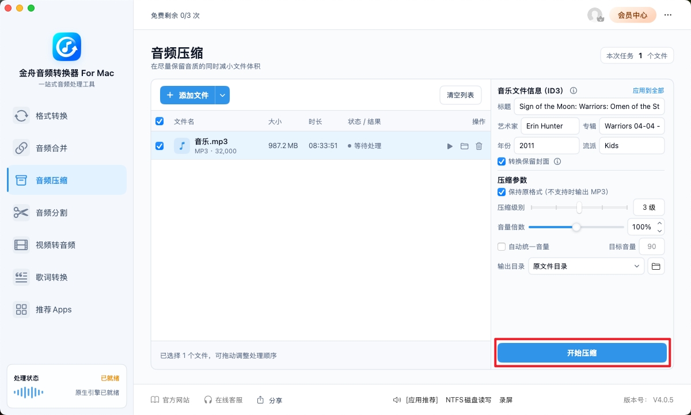Browse output folder with the folder icon button
Viewport: 691px width, 415px height.
(x=656, y=266)
